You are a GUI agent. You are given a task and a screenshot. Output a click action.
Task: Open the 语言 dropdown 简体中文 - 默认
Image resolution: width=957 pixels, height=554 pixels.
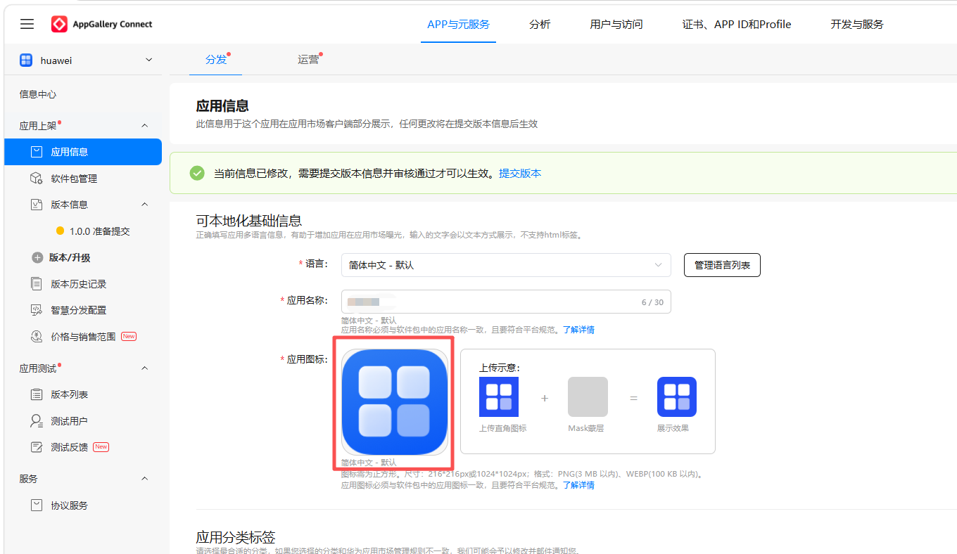[506, 265]
